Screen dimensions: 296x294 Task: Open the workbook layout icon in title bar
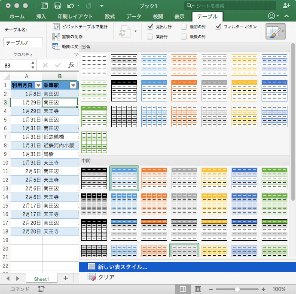point(44,6)
